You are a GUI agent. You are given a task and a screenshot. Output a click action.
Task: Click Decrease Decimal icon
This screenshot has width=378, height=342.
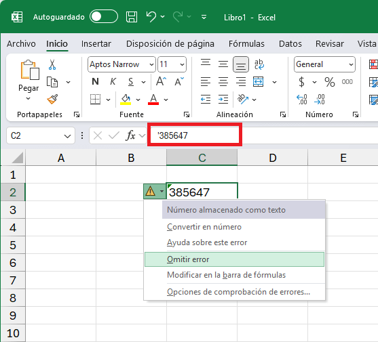[x=320, y=100]
